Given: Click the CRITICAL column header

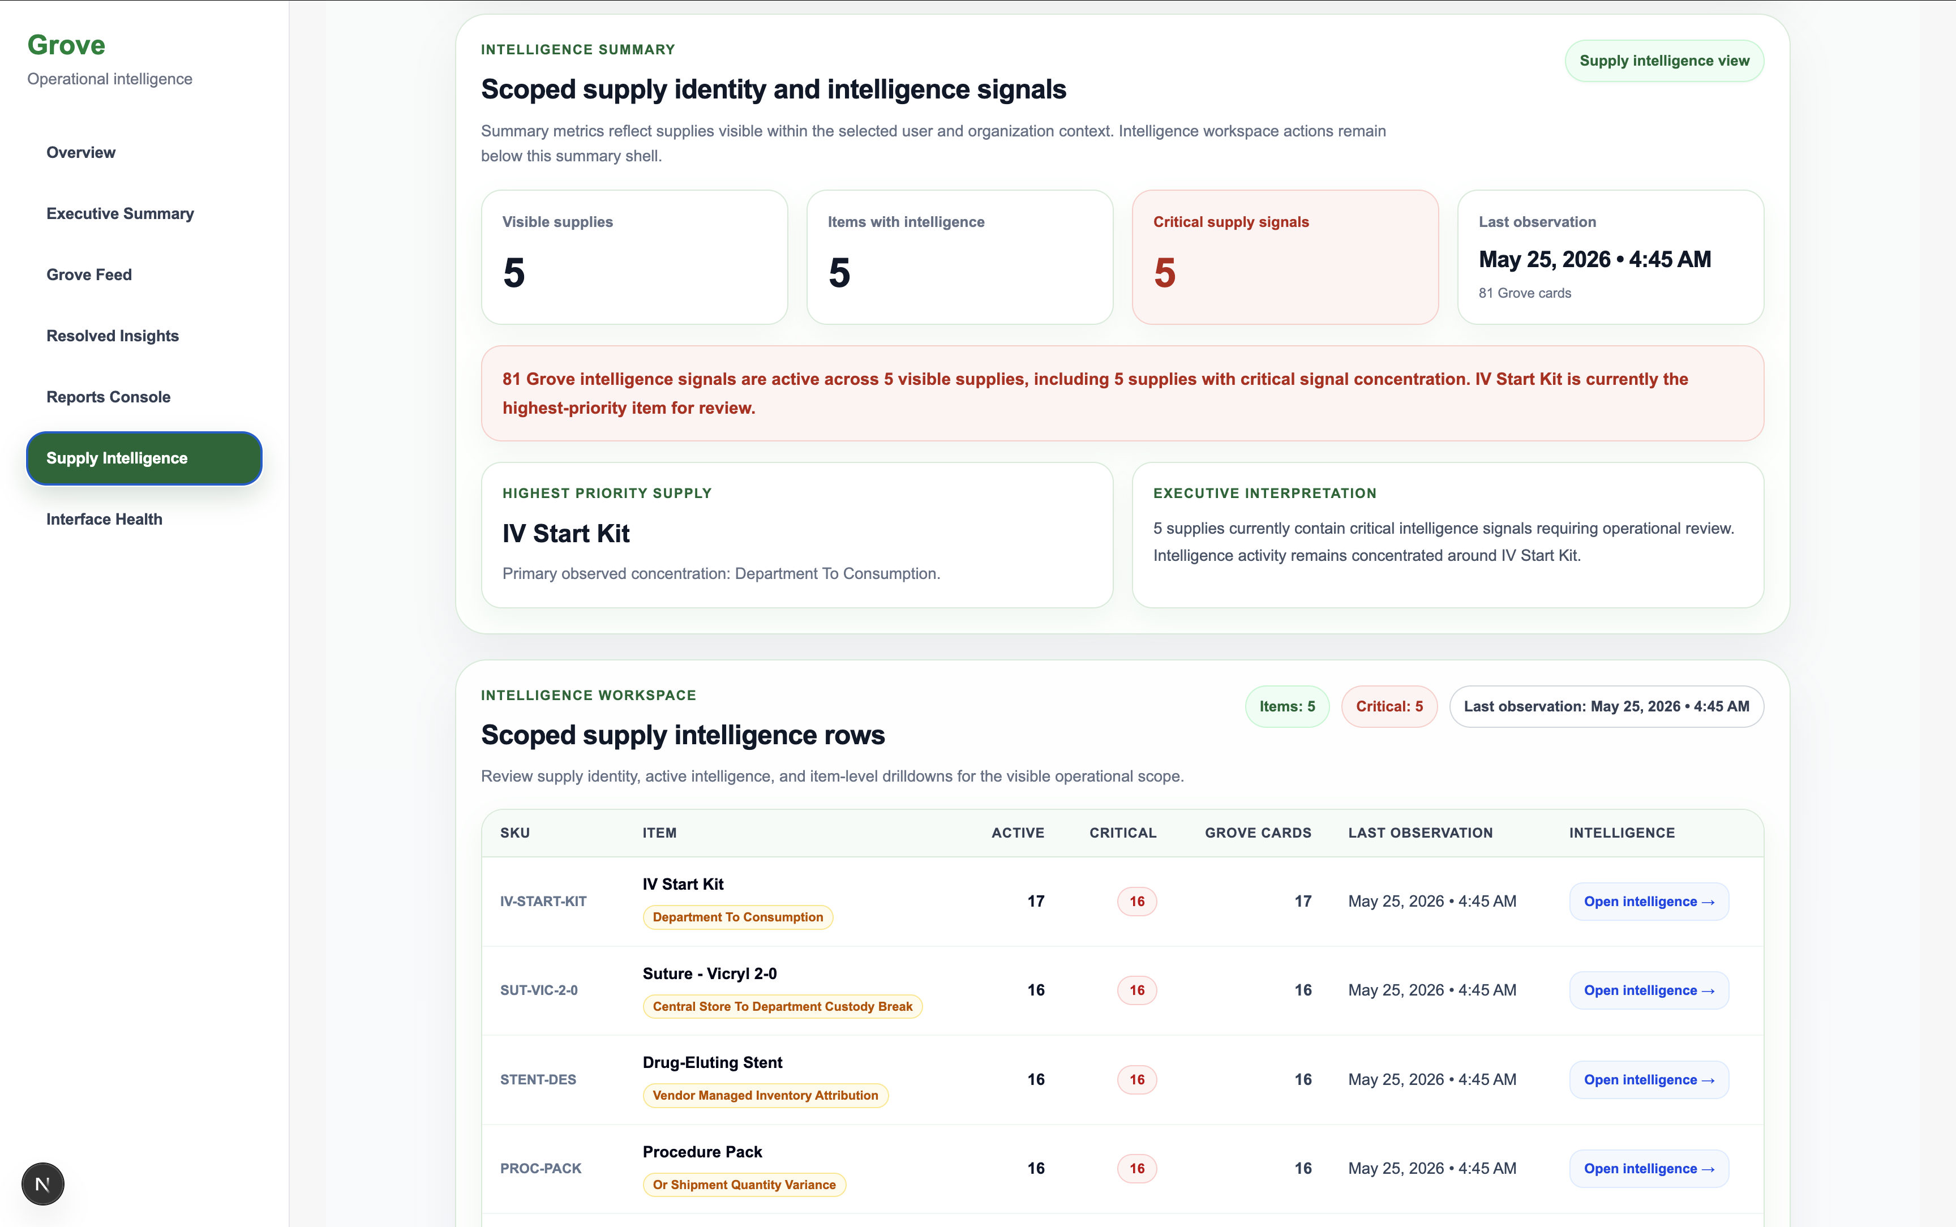Looking at the screenshot, I should point(1123,833).
